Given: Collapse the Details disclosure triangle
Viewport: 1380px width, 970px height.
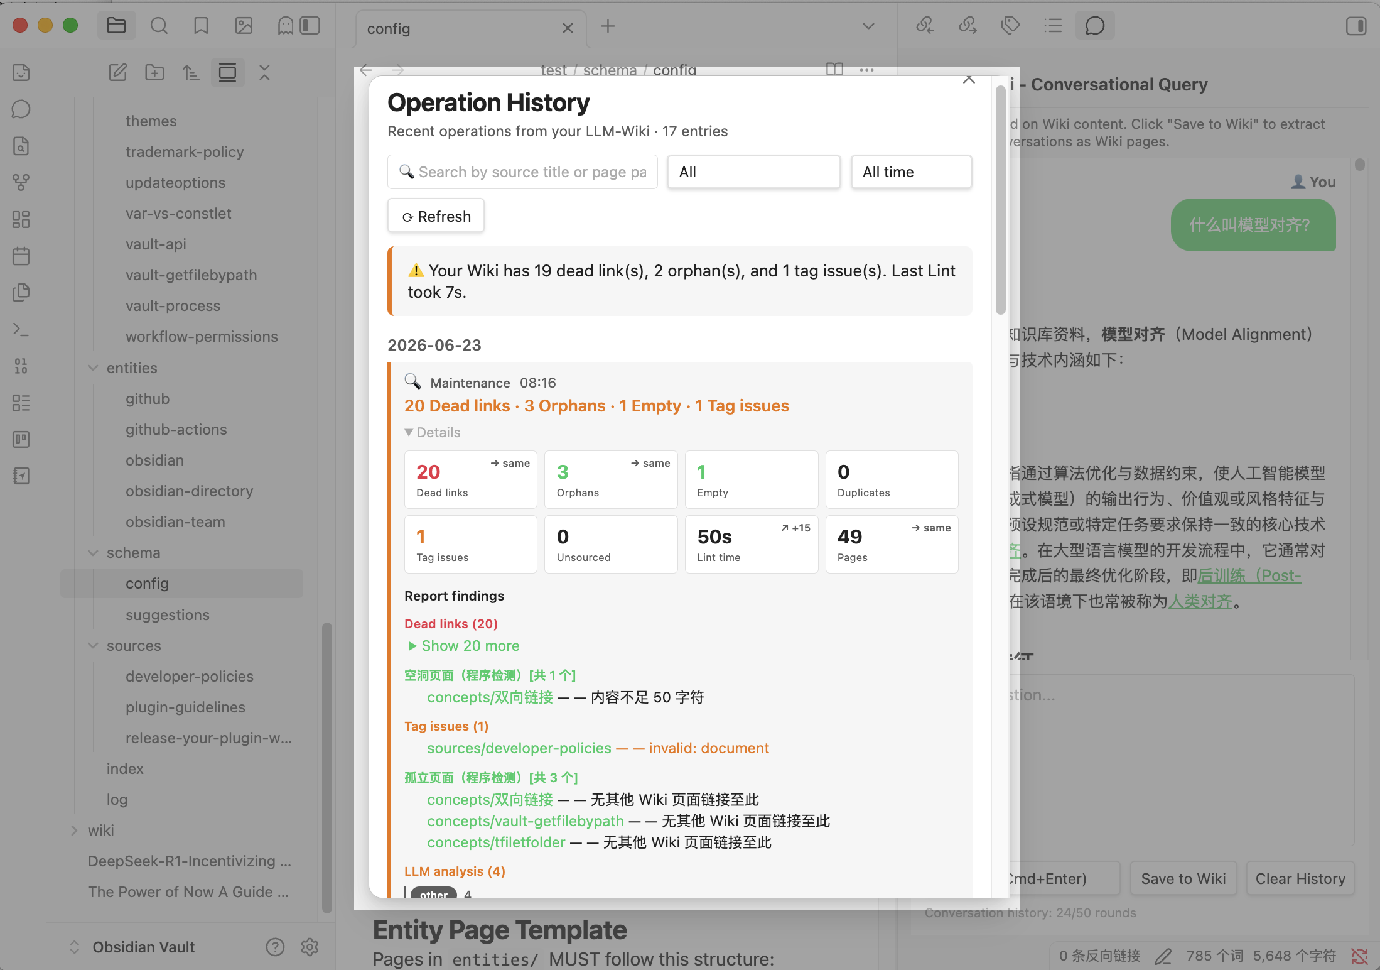Looking at the screenshot, I should 409,432.
